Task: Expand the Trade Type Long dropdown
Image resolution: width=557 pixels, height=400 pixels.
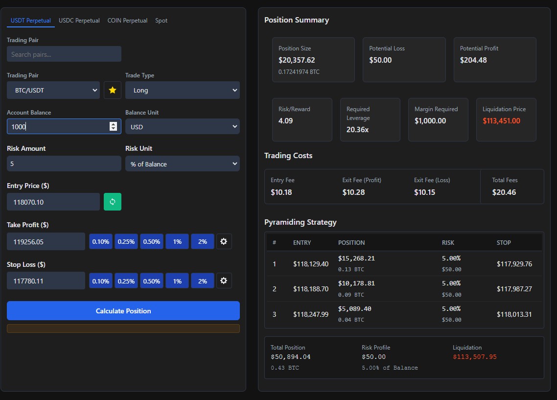Action: [x=182, y=90]
